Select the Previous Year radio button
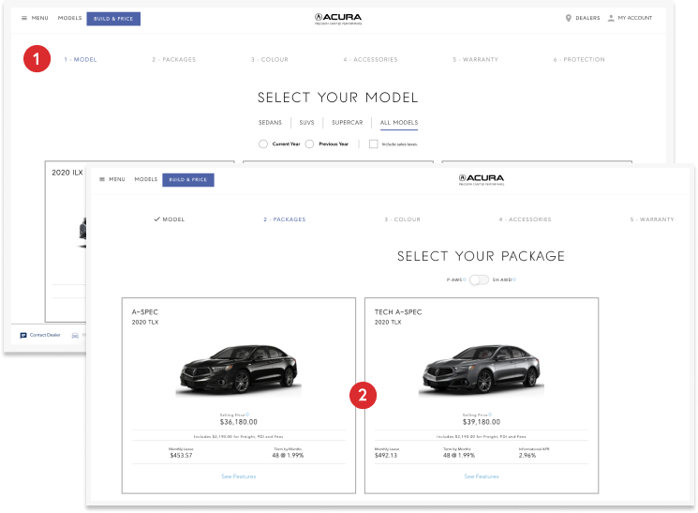698x513 pixels. (309, 143)
